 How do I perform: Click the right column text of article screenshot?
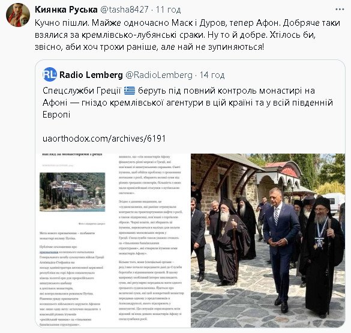[x=151, y=238]
